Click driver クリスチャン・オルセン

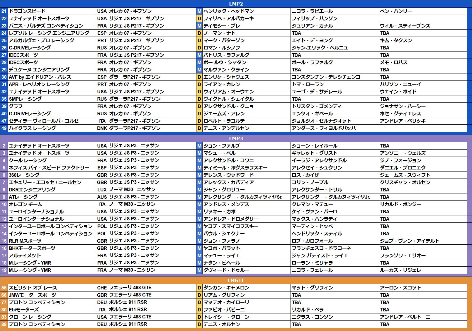point(405,182)
